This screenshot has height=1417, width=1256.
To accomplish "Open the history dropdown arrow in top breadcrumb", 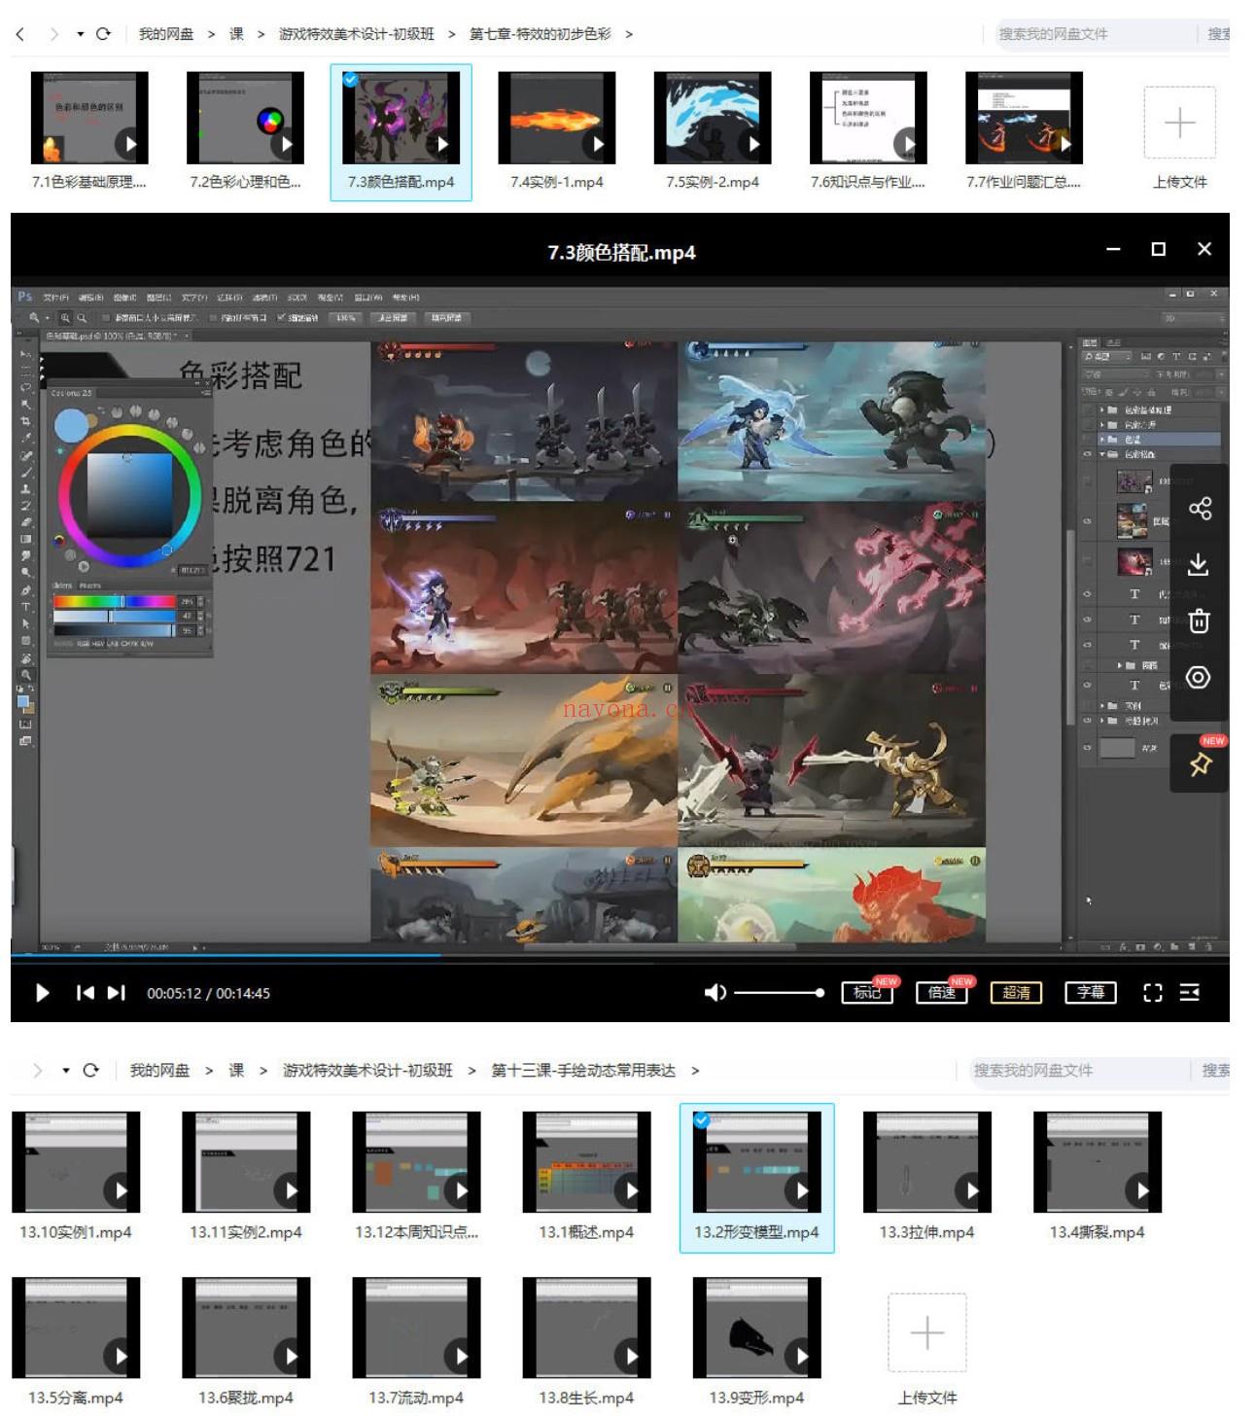I will point(81,34).
